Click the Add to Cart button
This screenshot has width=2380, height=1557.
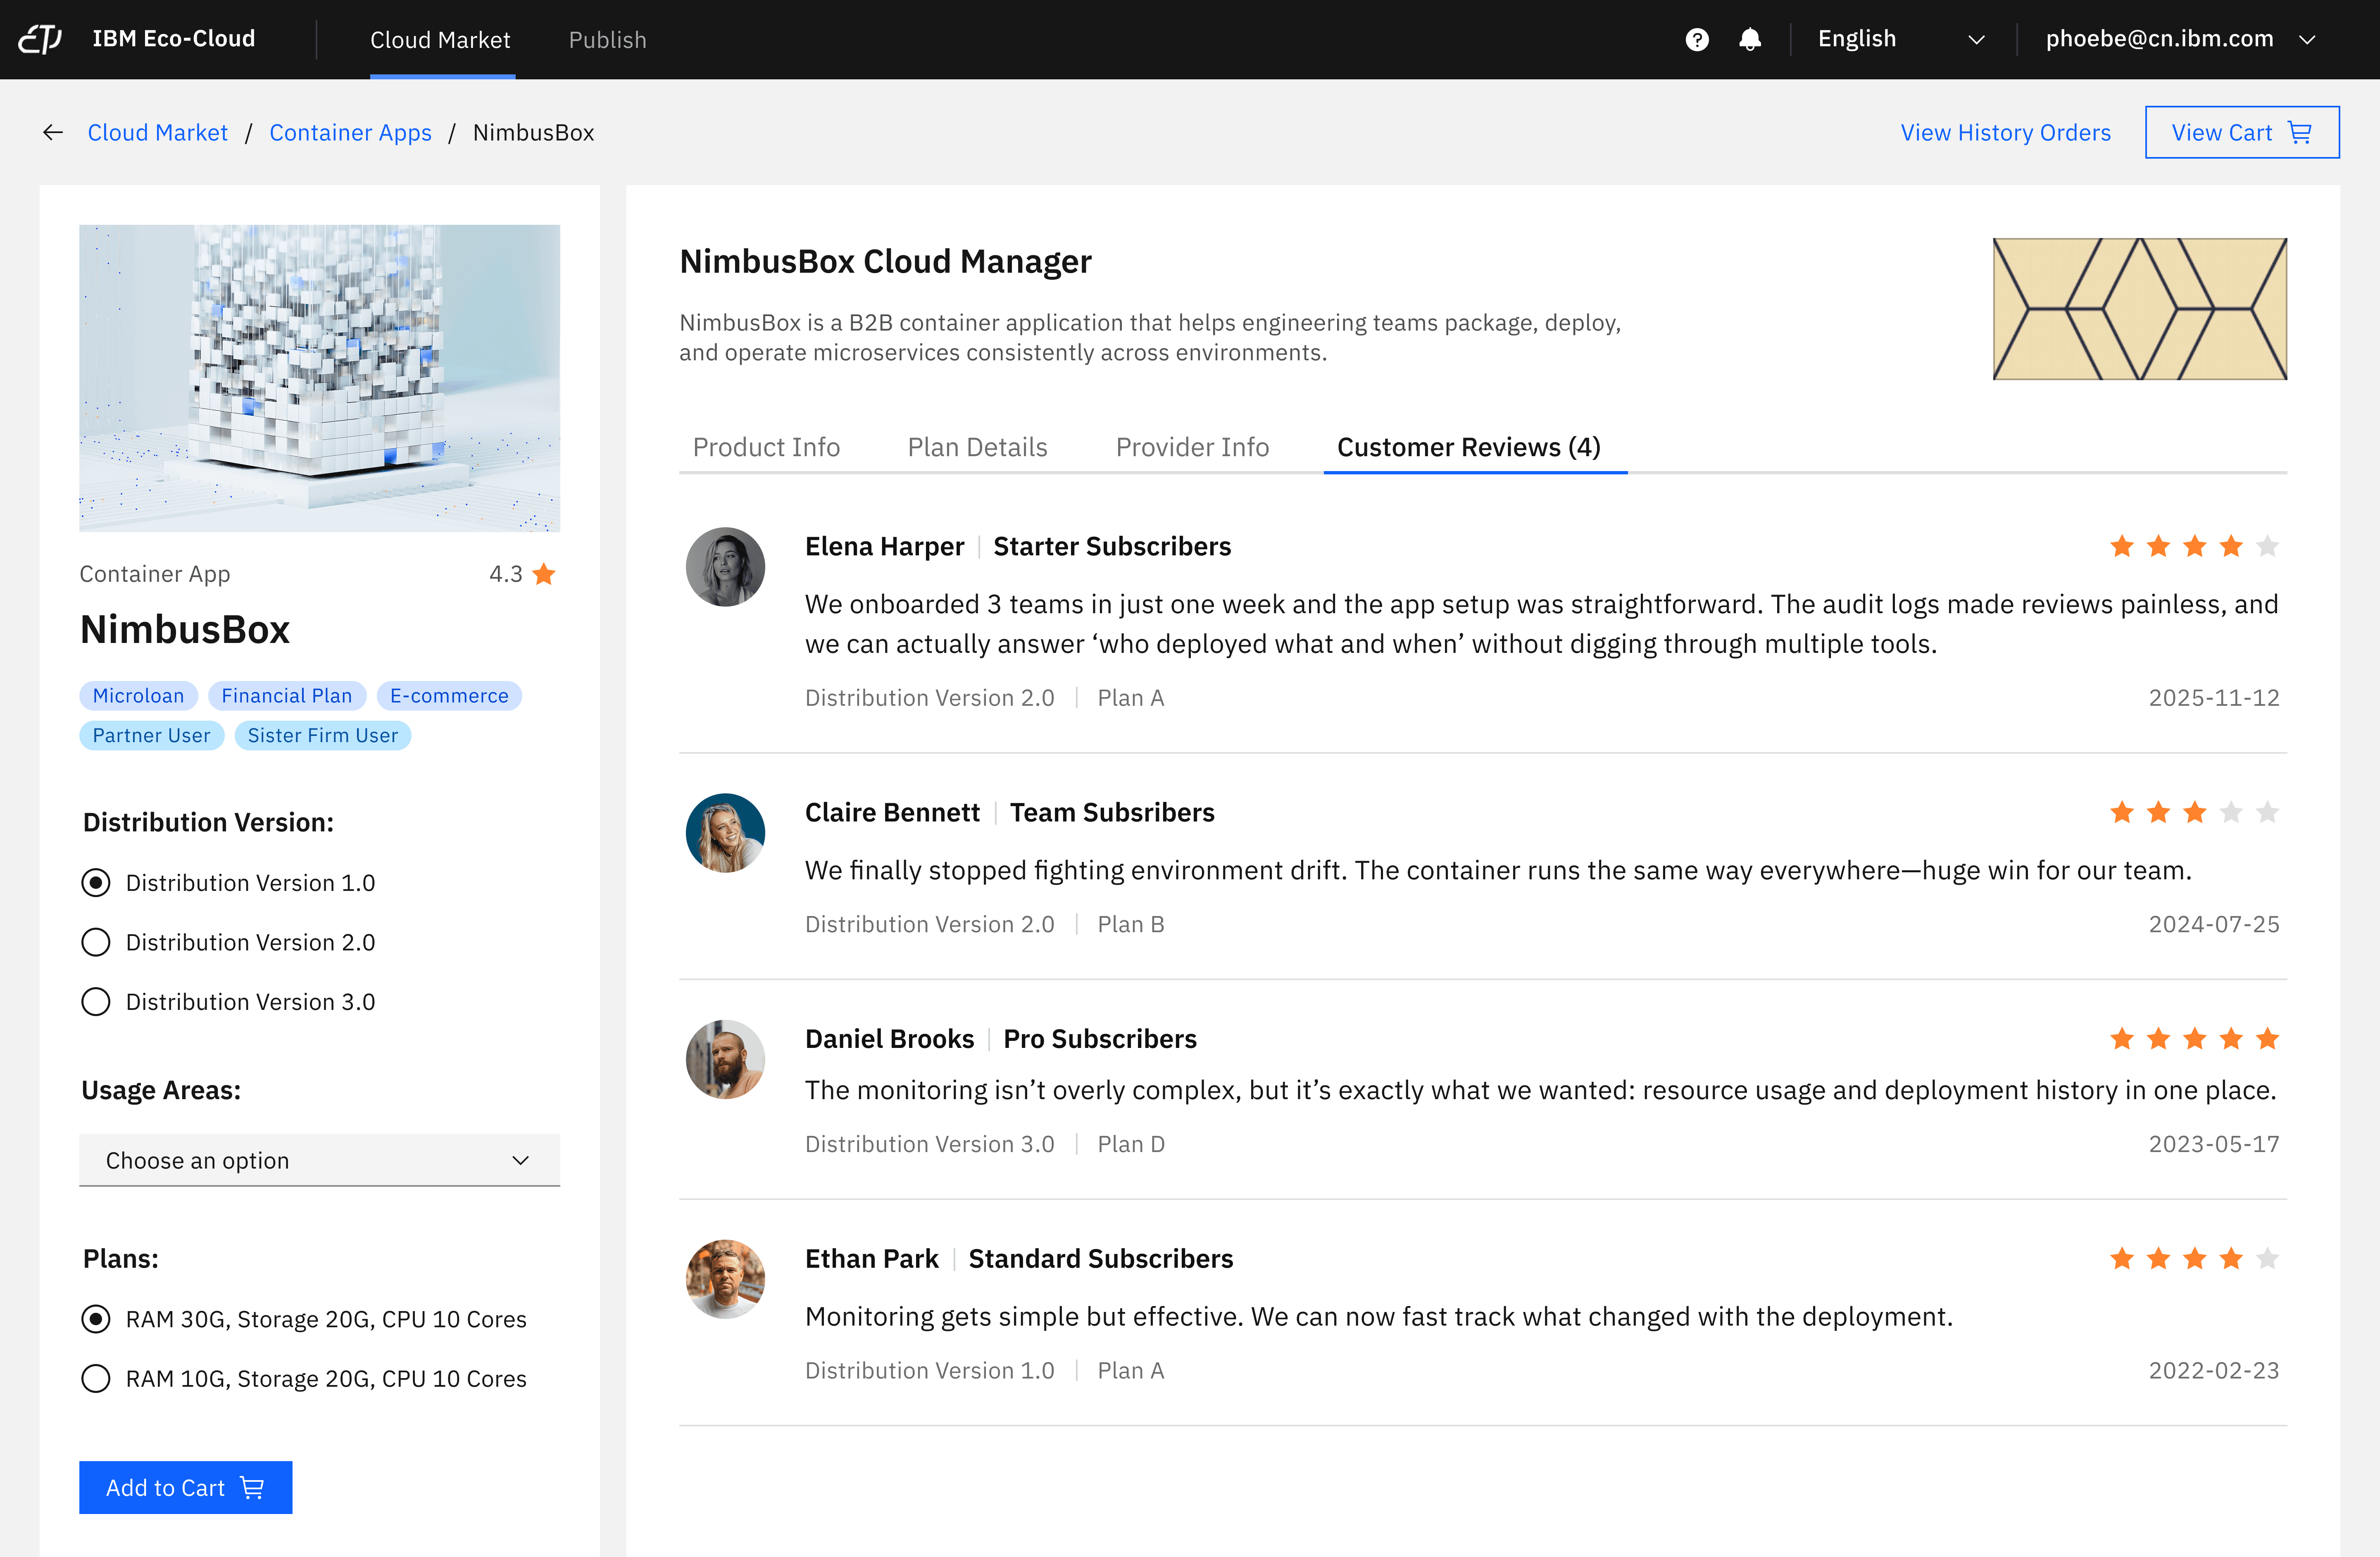tap(185, 1487)
